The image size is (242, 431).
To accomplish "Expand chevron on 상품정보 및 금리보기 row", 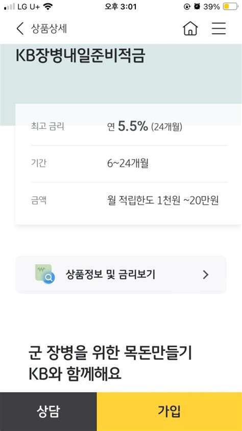I will tap(206, 275).
